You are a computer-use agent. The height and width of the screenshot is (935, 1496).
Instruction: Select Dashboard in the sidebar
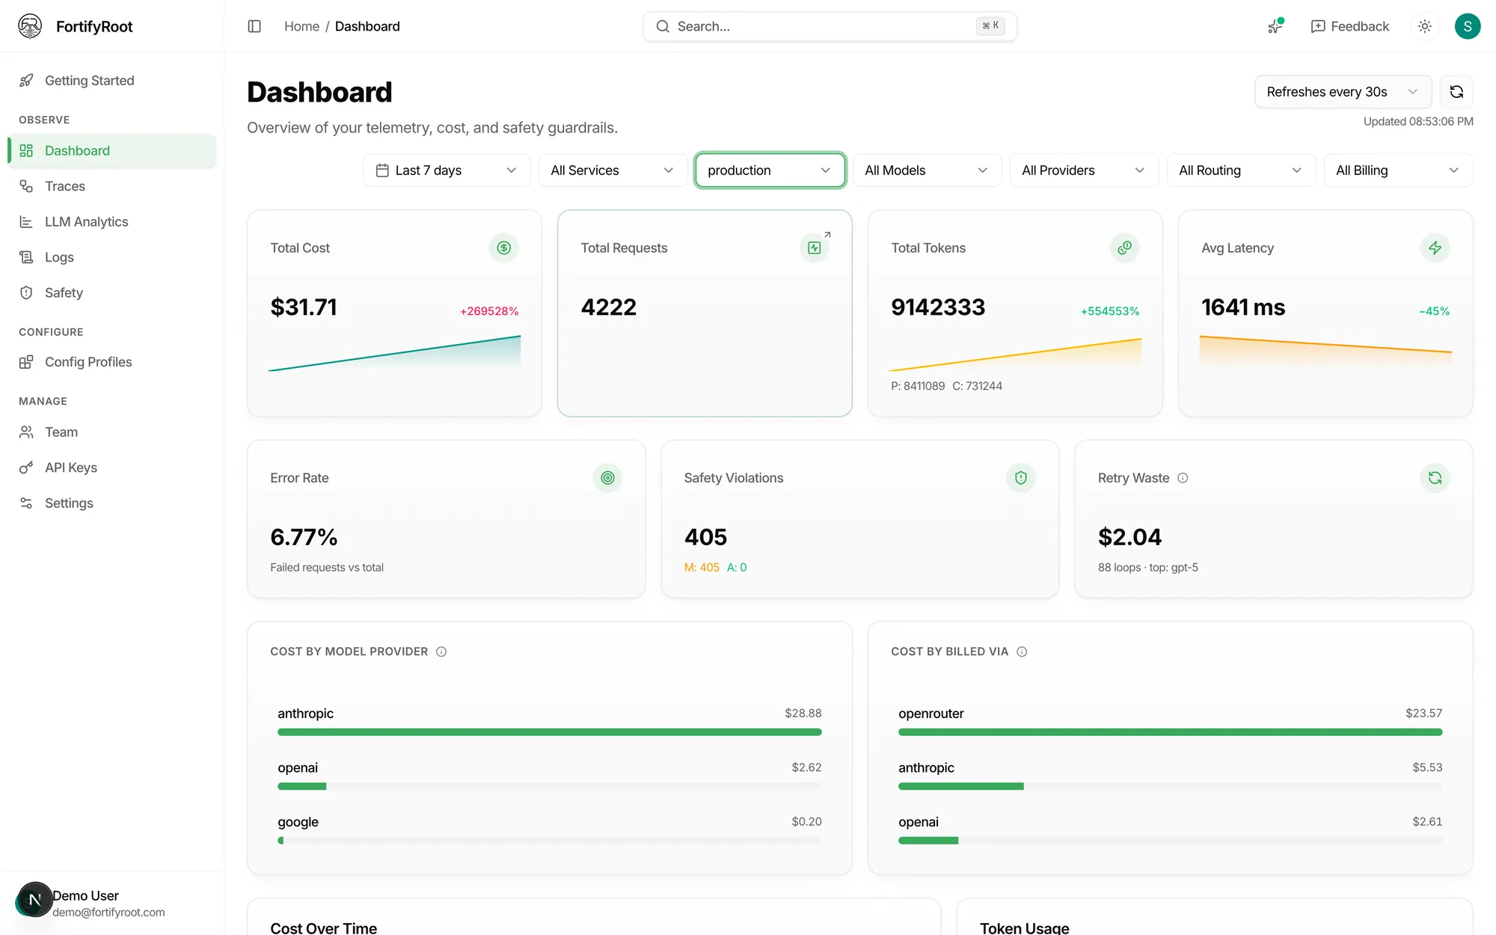click(112, 150)
